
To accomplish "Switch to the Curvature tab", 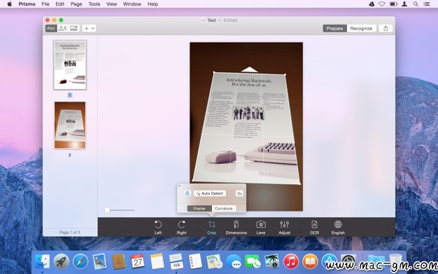I will tap(223, 209).
